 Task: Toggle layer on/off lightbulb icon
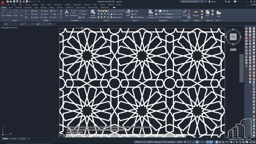point(99,11)
